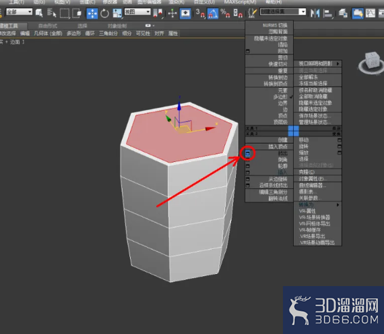Toggle Window/Crossing selection mode icon
The image size is (384, 334).
click(x=77, y=13)
